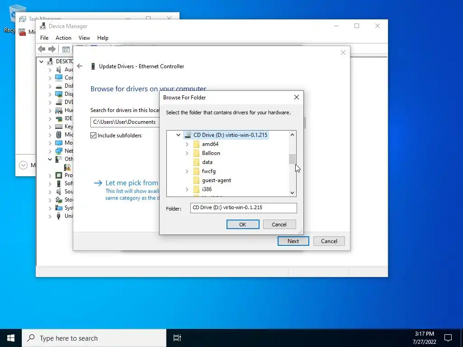This screenshot has width=463, height=347.
Task: Select the Human Interface Devices category icon
Action: (x=59, y=110)
